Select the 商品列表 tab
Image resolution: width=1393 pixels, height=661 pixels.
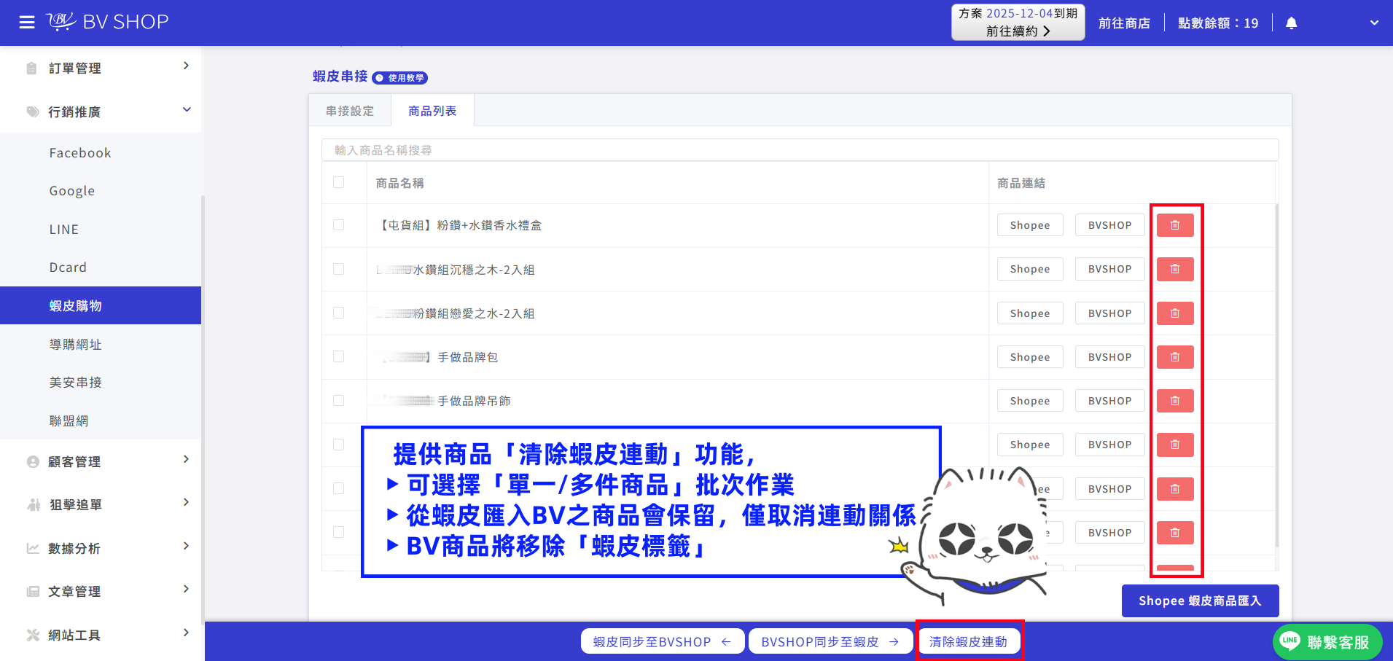tap(432, 111)
